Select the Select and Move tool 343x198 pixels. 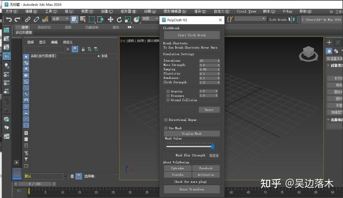pos(111,19)
